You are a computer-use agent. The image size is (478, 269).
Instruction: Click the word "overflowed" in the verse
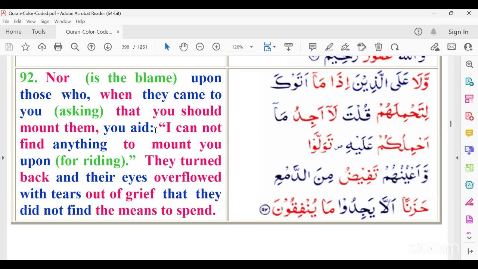point(188,177)
